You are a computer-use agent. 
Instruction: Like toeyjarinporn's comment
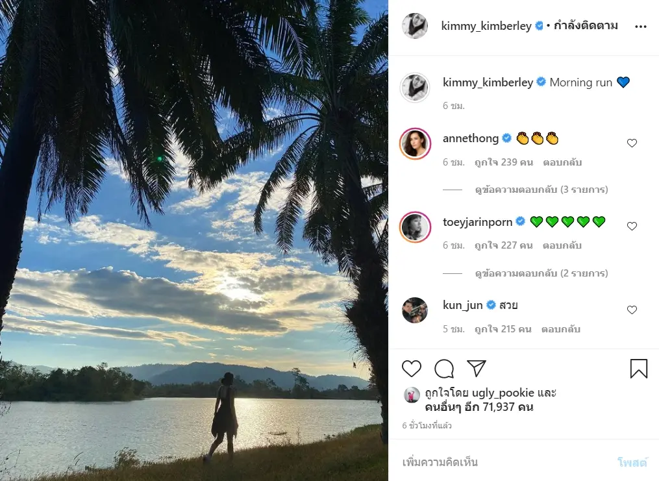click(632, 227)
